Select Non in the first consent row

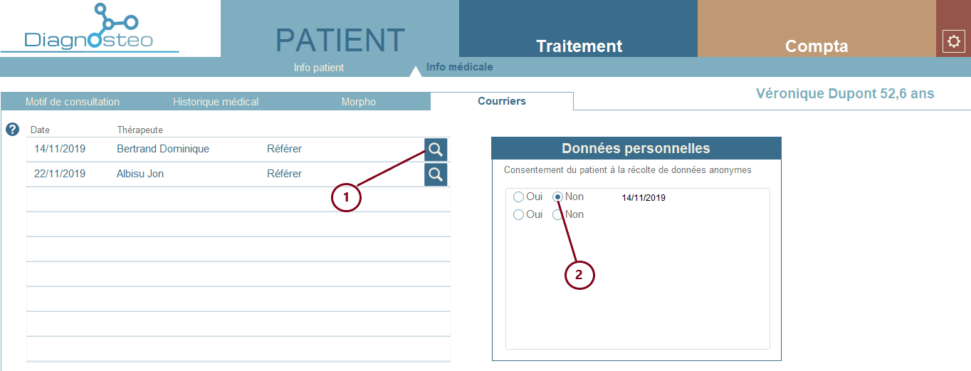pos(558,197)
